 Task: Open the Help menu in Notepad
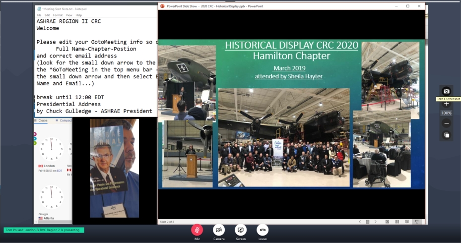coord(78,15)
